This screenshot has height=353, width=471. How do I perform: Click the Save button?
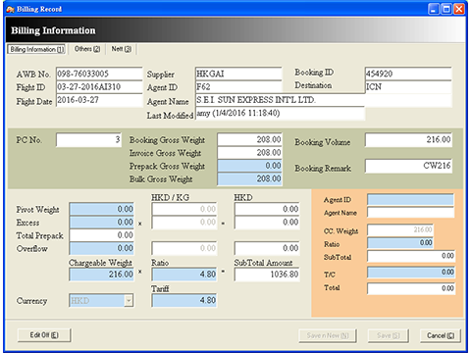389,335
